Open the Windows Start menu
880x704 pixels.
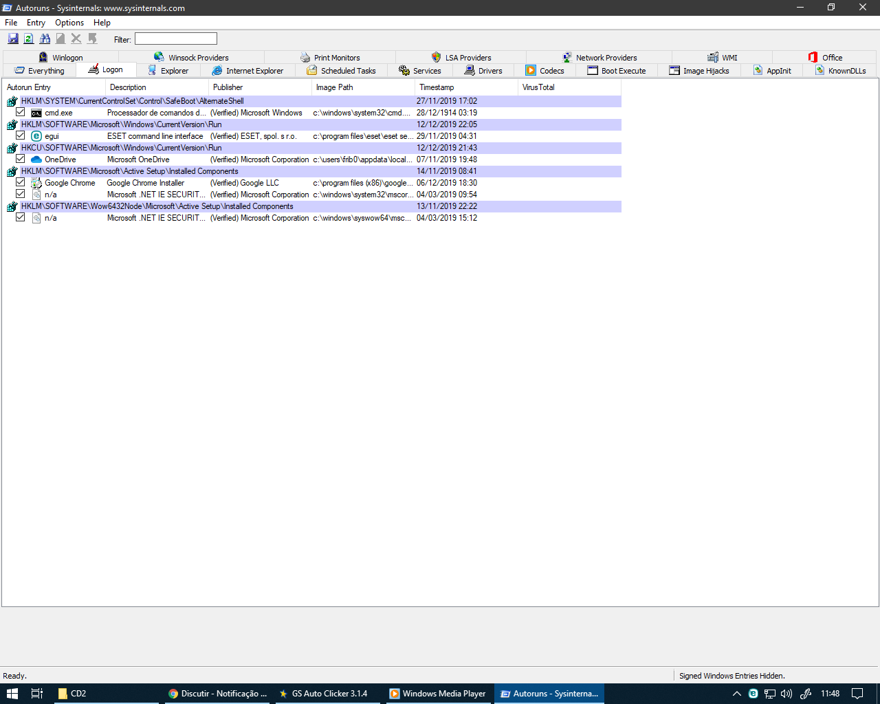(12, 694)
